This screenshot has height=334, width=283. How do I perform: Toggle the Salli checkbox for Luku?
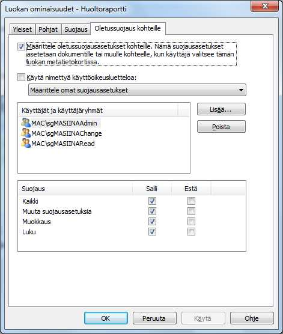click(x=152, y=231)
